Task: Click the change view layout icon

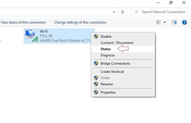Action: [158, 22]
